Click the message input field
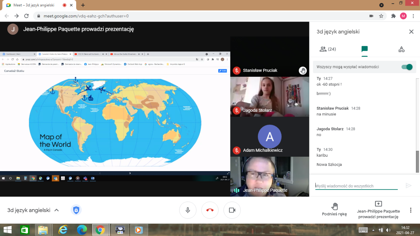Image resolution: width=420 pixels, height=236 pixels. pyautogui.click(x=356, y=186)
